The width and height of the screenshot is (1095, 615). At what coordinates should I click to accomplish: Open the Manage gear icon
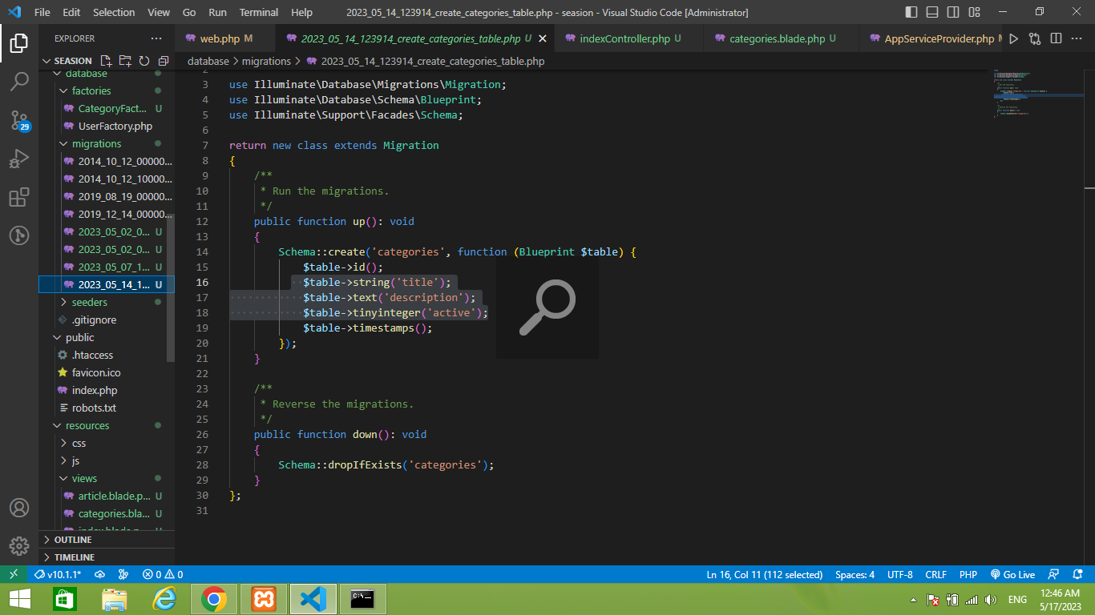19,546
